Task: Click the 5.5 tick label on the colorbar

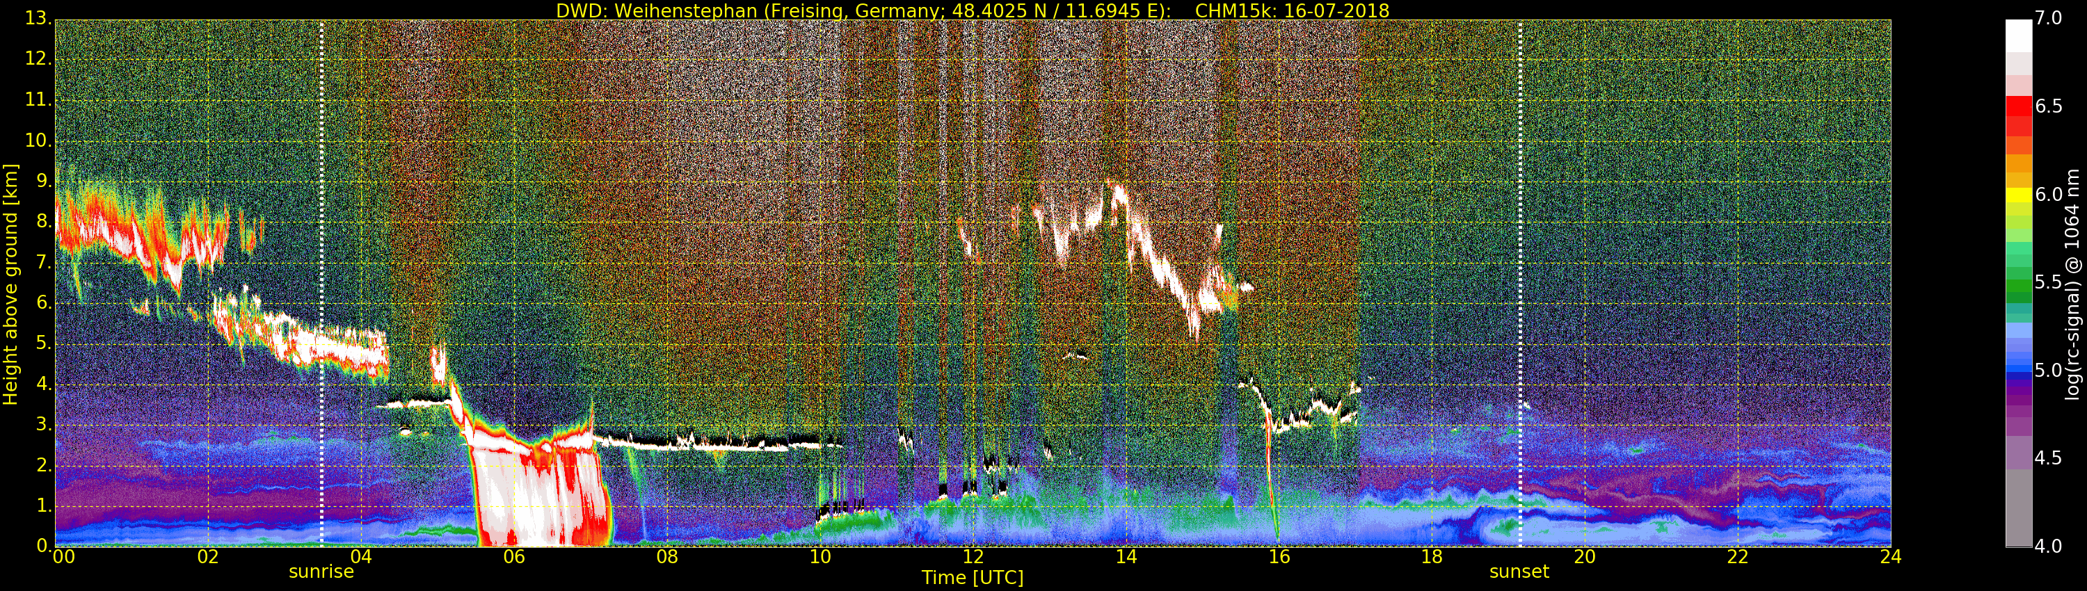Action: 2048,282
